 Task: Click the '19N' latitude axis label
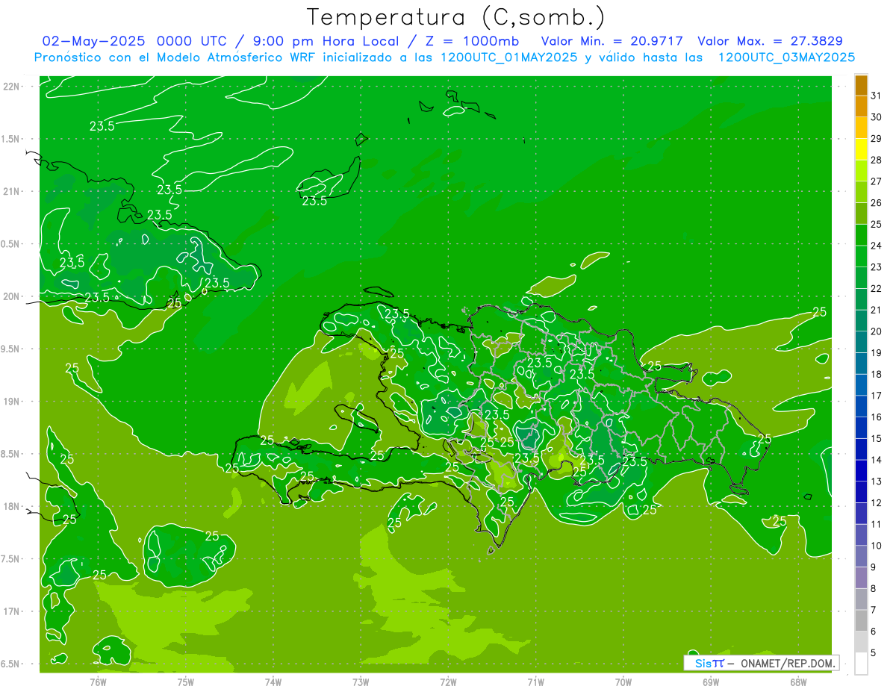click(x=12, y=402)
